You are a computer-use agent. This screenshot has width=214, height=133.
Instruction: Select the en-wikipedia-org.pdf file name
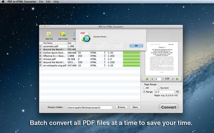click(55, 66)
